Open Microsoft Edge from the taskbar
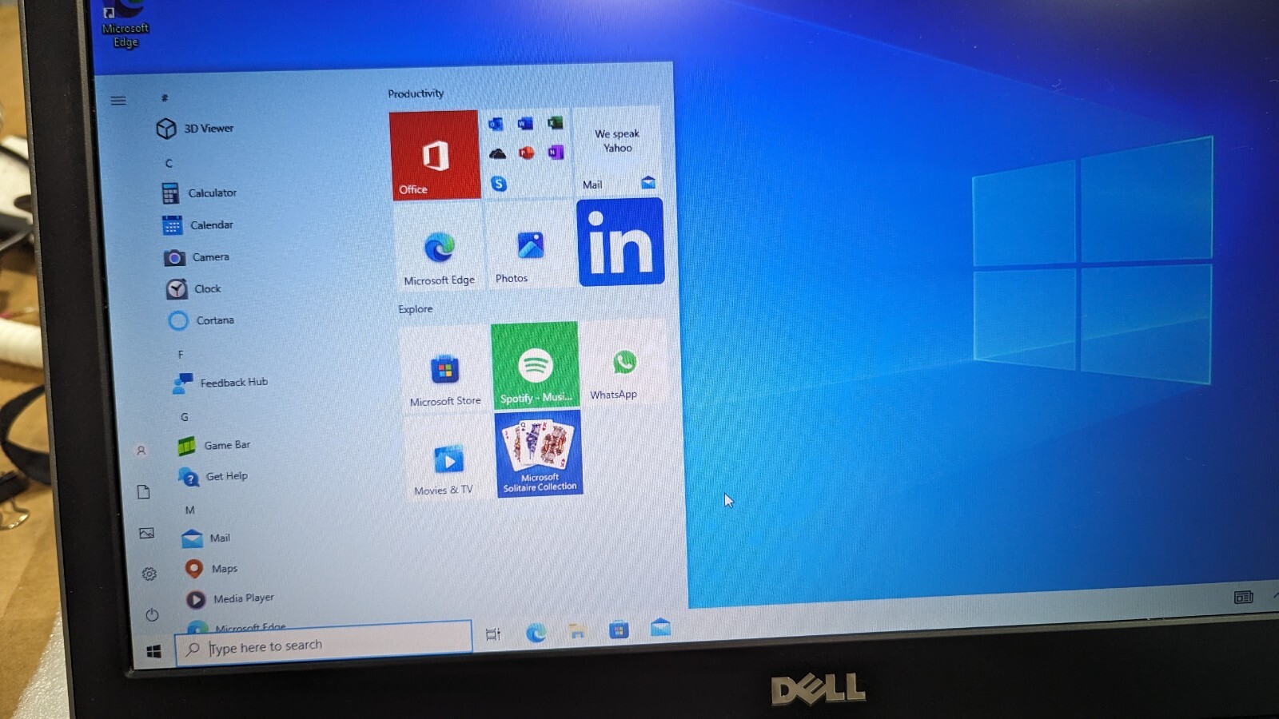Viewport: 1279px width, 719px height. (x=536, y=633)
